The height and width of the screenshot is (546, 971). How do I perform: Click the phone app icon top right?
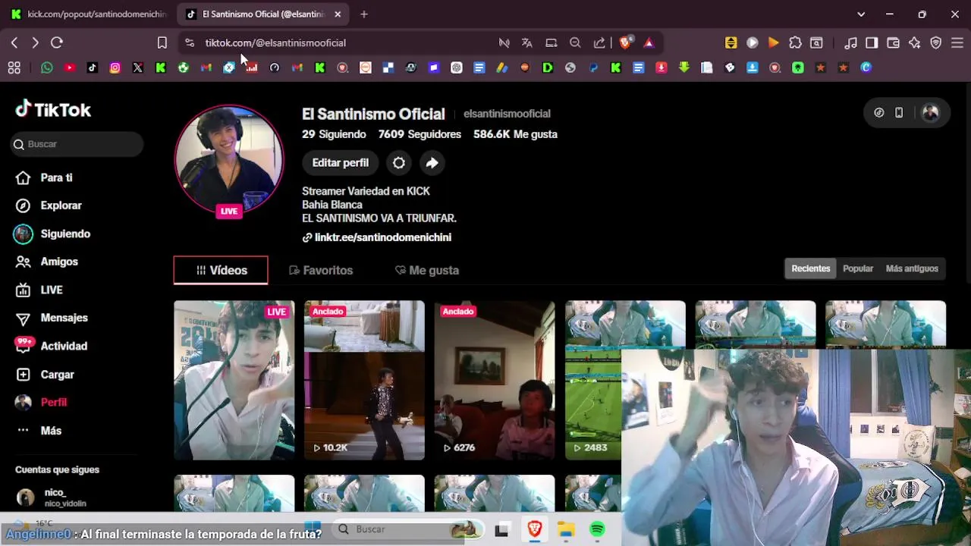(899, 113)
